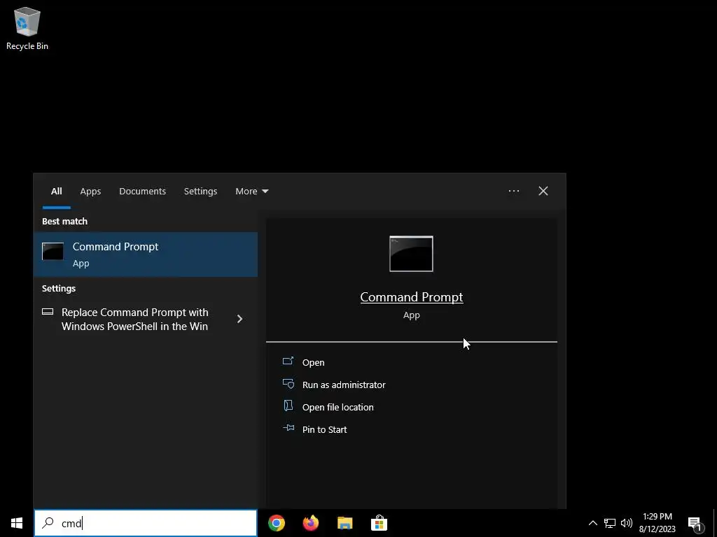
Task: Open the Recycle Bin desktop icon
Action: click(27, 28)
